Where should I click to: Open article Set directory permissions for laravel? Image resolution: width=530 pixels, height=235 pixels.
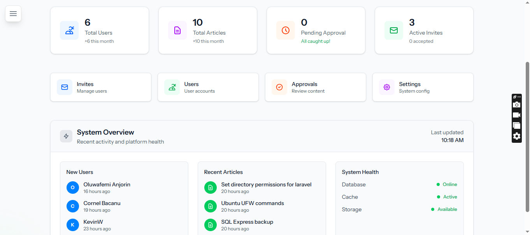coord(266,184)
